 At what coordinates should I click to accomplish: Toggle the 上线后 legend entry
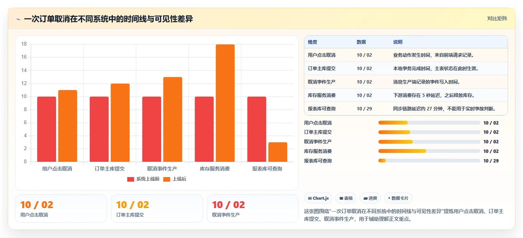tap(175, 179)
